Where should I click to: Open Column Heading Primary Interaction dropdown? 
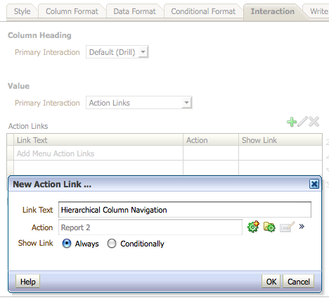click(x=117, y=52)
